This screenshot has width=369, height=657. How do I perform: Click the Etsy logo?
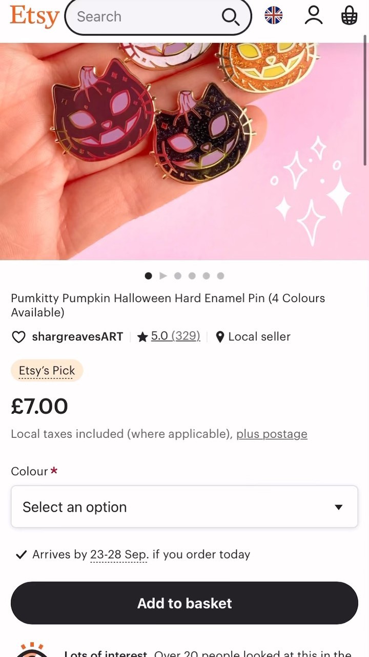tap(34, 16)
